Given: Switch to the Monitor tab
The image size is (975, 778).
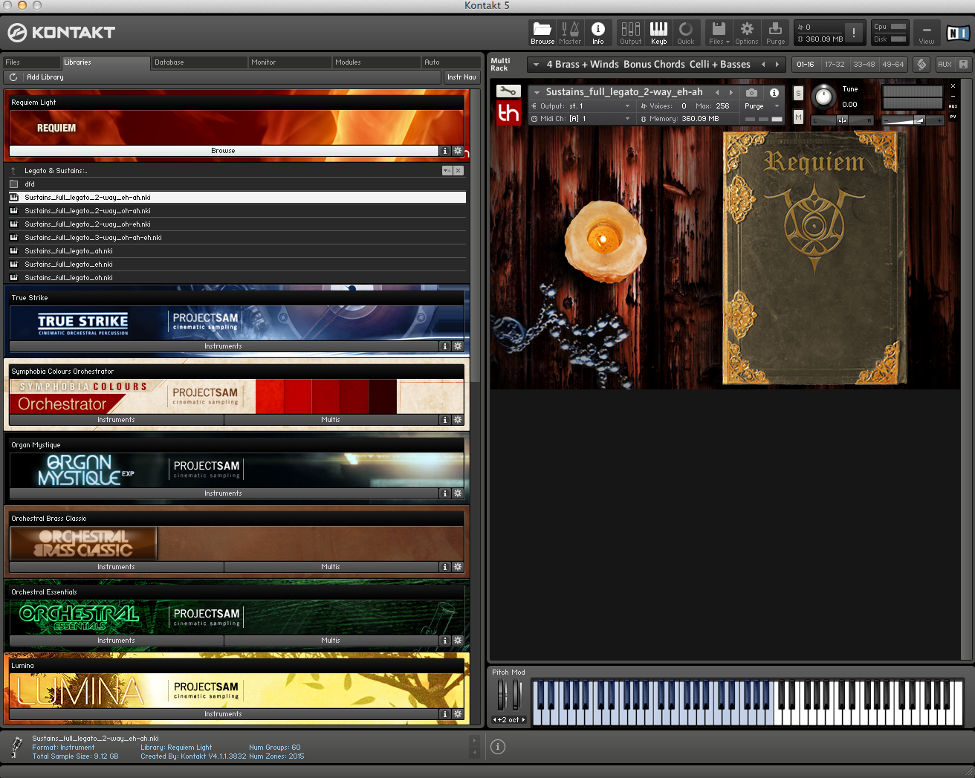Looking at the screenshot, I should [289, 62].
